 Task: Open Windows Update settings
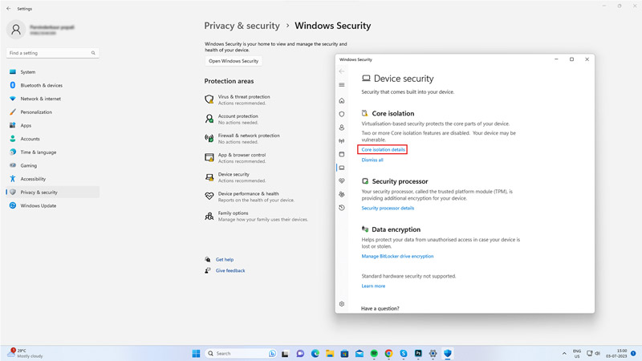click(x=52, y=205)
